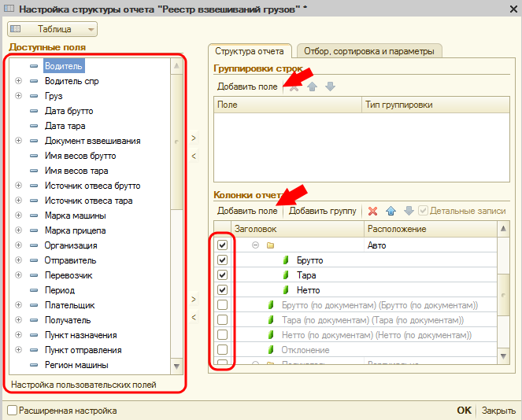Enable the Отклонение column checkbox

[x=222, y=350]
